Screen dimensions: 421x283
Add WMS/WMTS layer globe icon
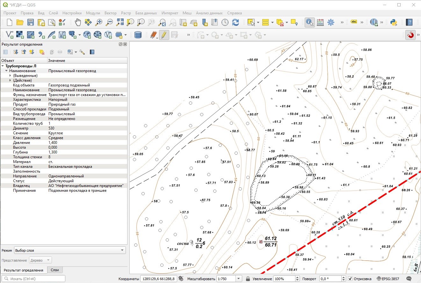(x=87, y=35)
